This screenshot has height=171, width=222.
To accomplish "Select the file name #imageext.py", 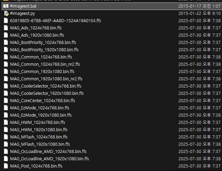I will coord(22,13).
